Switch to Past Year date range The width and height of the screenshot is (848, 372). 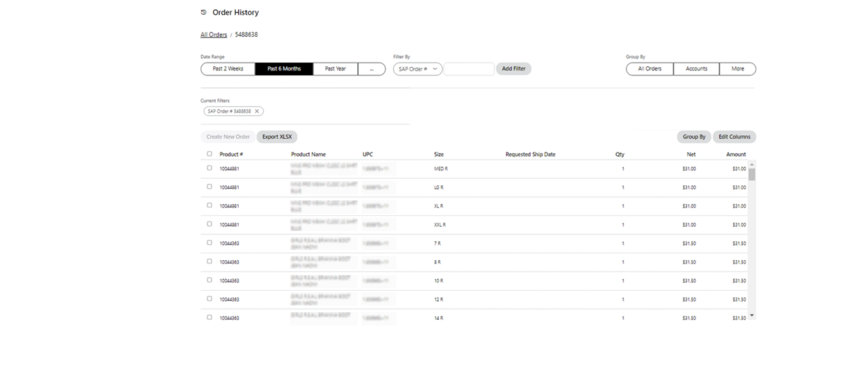(x=335, y=69)
